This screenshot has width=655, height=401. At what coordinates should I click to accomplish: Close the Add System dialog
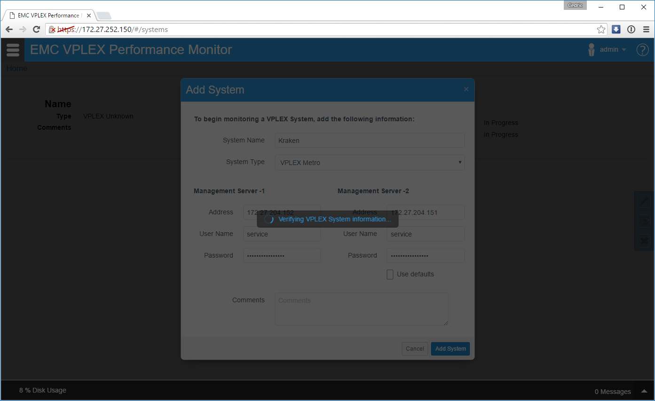466,89
